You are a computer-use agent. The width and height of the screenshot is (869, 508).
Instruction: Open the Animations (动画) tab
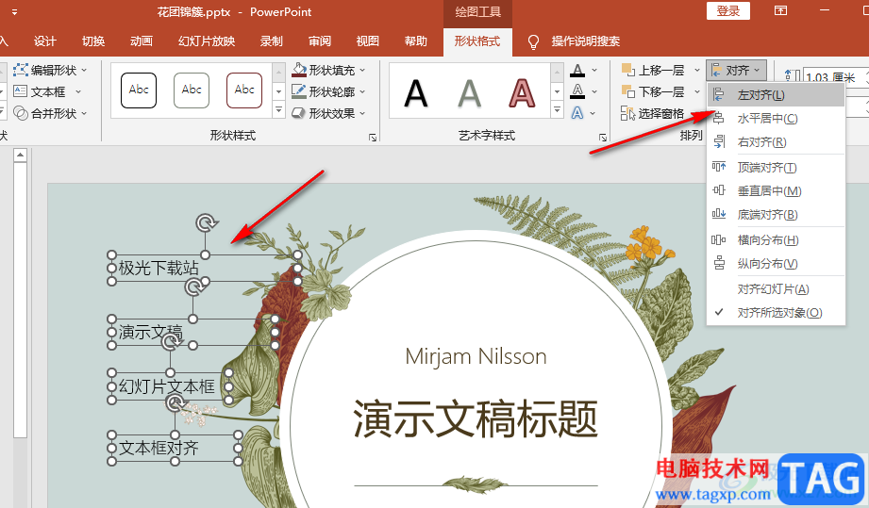pyautogui.click(x=142, y=41)
